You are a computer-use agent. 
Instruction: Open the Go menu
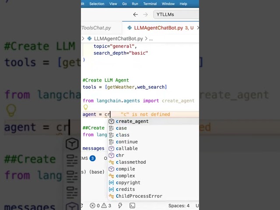click(x=124, y=4)
